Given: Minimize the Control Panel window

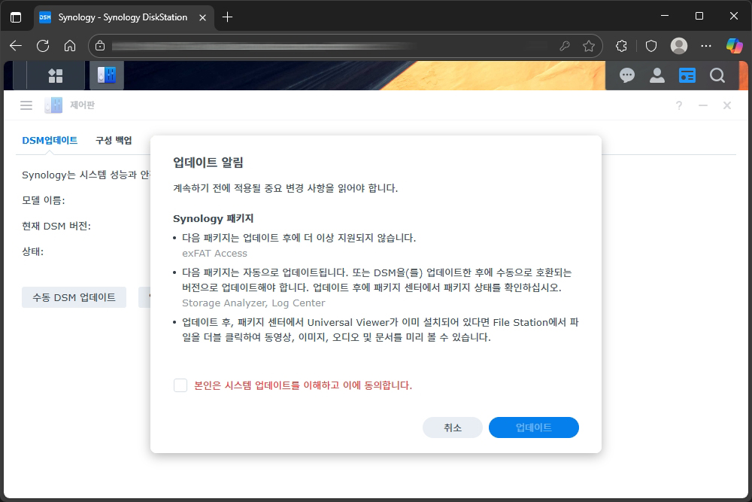Looking at the screenshot, I should point(703,105).
